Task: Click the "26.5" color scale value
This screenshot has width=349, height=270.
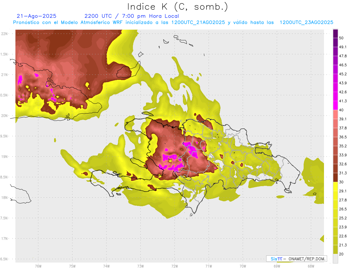Action: click(x=343, y=209)
